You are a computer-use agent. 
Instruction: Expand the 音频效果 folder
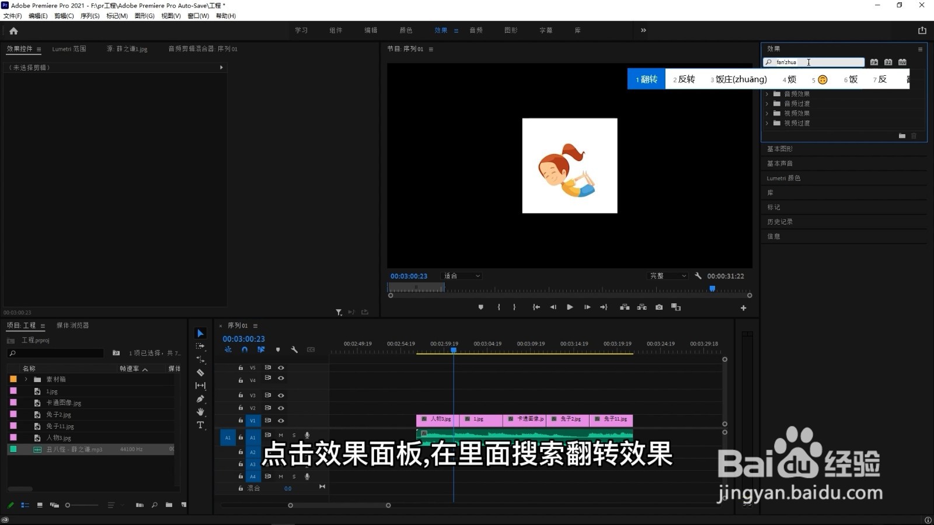click(767, 94)
